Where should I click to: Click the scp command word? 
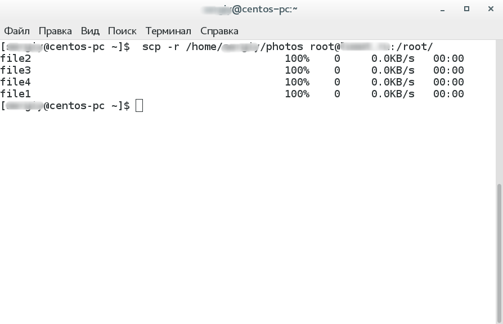click(152, 47)
